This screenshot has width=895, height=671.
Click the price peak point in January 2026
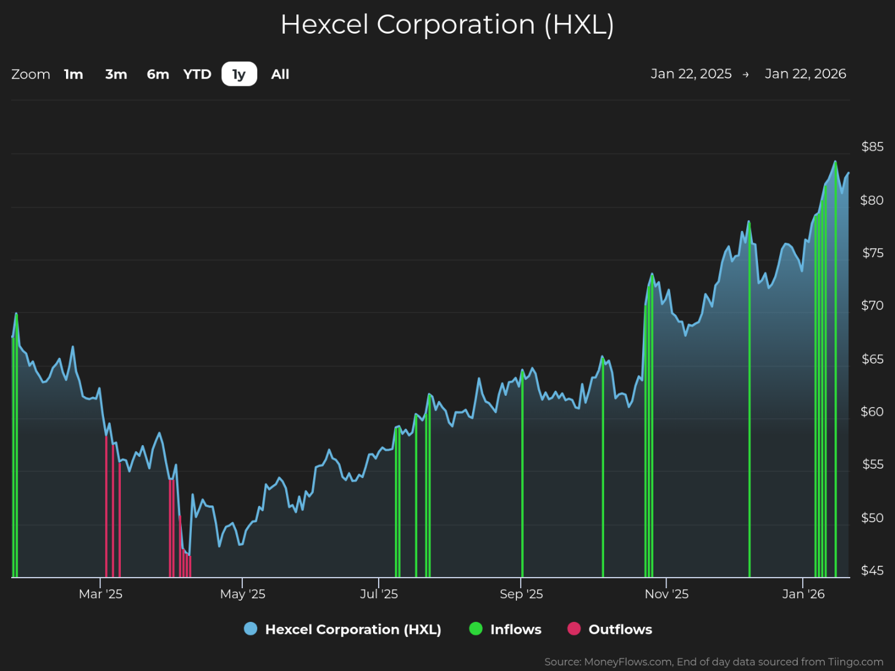pos(835,161)
